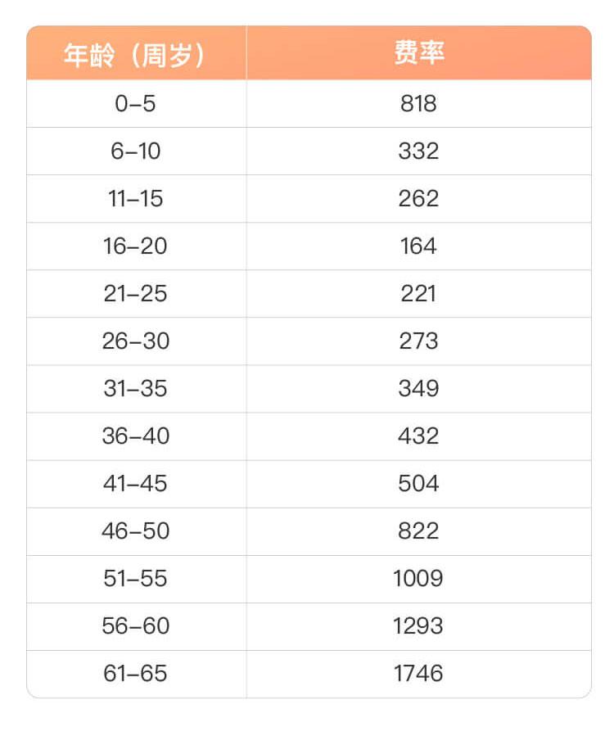
Task: Select the 21–25 age cell
Action: pos(135,294)
